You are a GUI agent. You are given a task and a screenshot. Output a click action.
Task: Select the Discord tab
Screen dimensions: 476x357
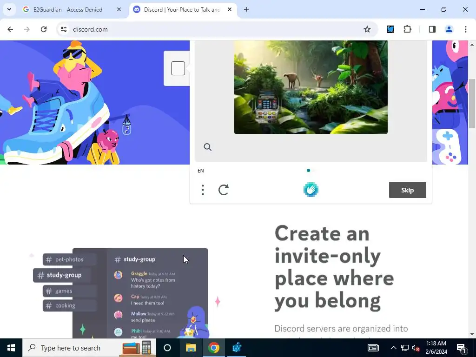point(182,9)
